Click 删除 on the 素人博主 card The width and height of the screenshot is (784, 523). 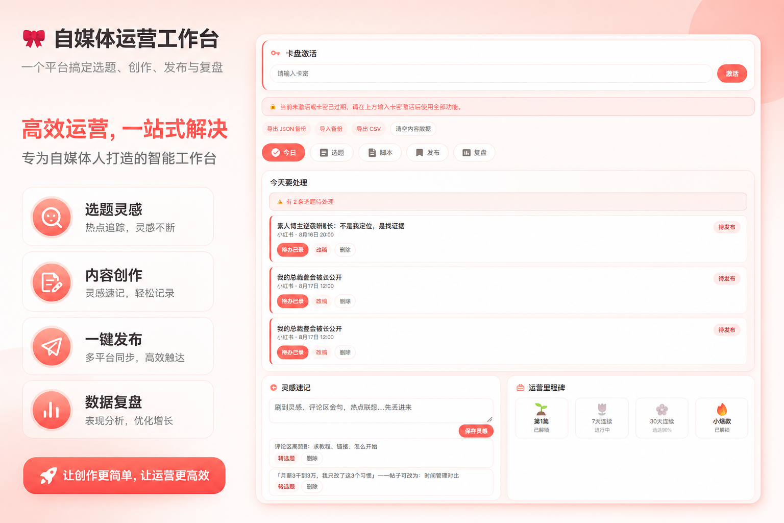click(x=345, y=250)
